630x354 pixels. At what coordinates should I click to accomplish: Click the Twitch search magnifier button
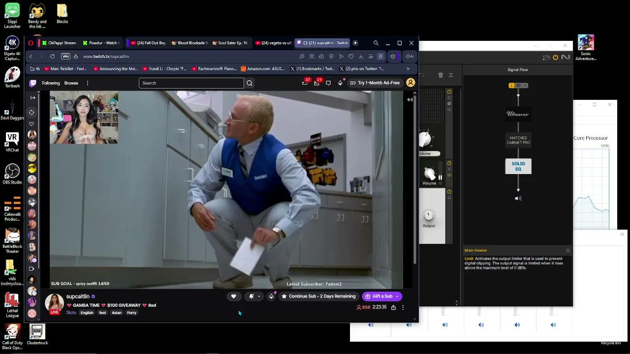[x=250, y=83]
